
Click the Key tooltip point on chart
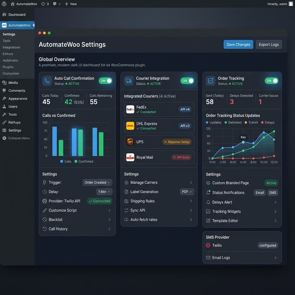(243, 142)
